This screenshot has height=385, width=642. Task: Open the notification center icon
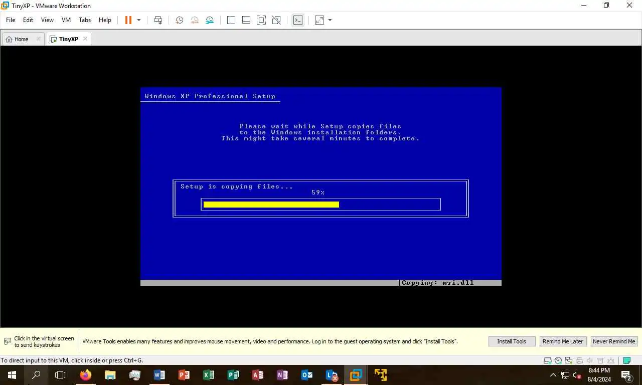click(x=626, y=375)
